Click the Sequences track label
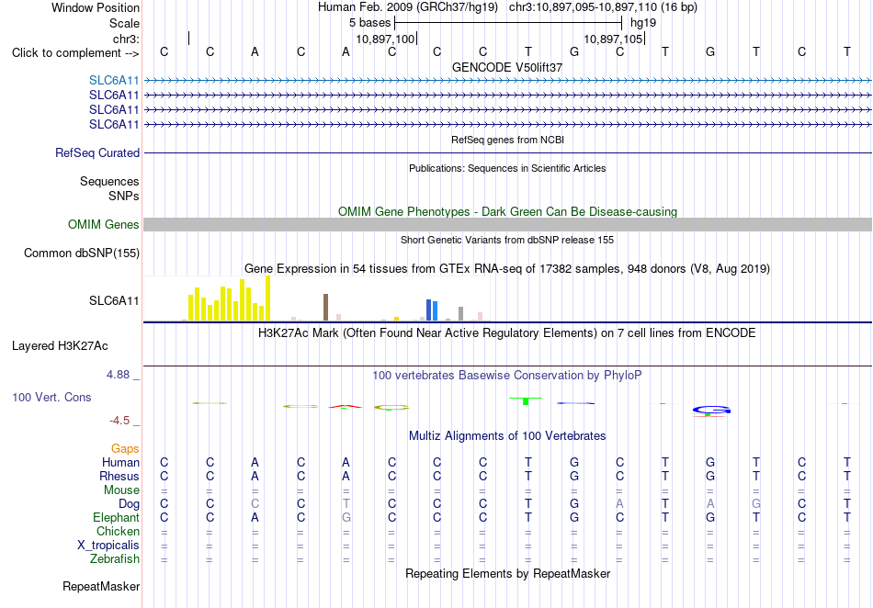 [x=109, y=181]
